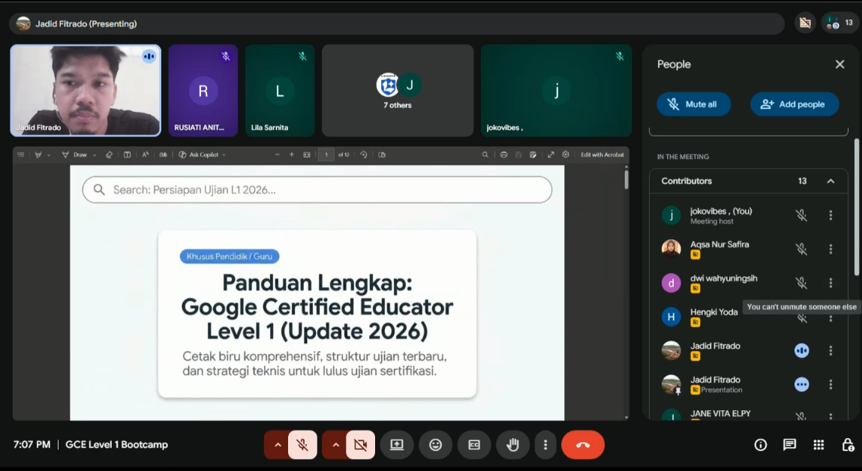Click speaking indicator beside Jadid Fitrado without Presentation
This screenshot has width=862, height=471.
click(x=801, y=350)
